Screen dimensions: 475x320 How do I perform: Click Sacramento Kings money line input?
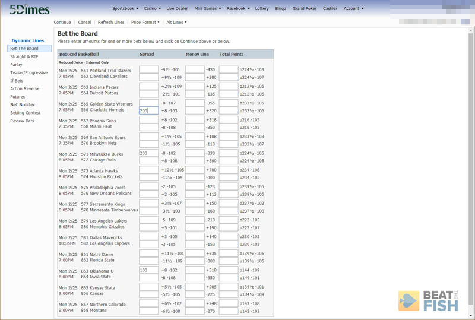195,203
